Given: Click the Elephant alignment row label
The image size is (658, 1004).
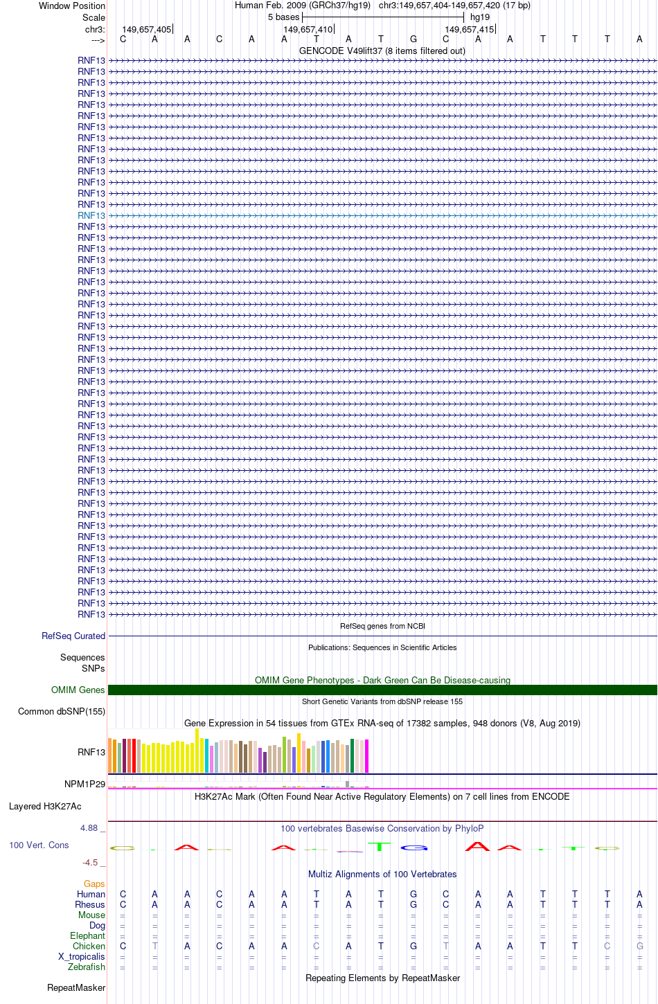Looking at the screenshot, I should 87,935.
